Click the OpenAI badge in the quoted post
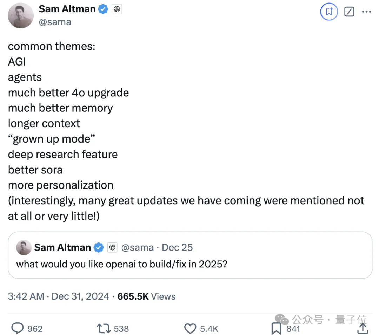379x335 pixels. pos(112,248)
